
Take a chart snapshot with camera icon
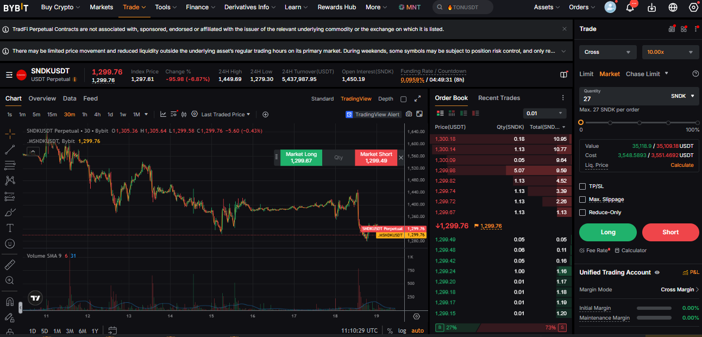(409, 114)
